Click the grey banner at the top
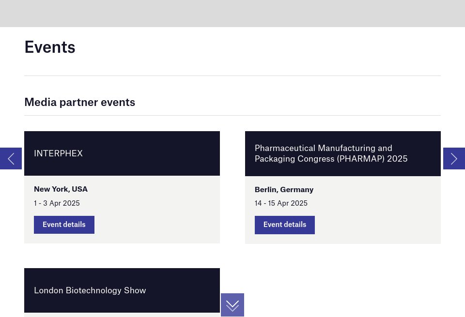 click(232, 13)
